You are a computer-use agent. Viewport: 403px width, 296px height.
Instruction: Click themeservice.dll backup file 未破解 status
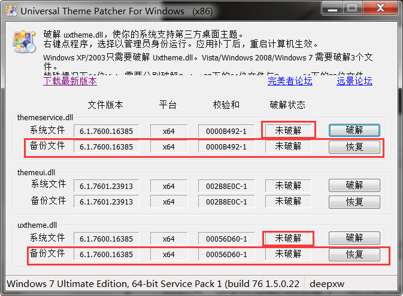(288, 147)
